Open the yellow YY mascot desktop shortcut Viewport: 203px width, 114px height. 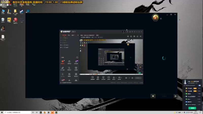[9, 20]
